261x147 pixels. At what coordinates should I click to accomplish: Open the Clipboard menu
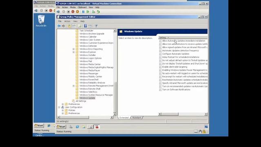click(x=82, y=7)
